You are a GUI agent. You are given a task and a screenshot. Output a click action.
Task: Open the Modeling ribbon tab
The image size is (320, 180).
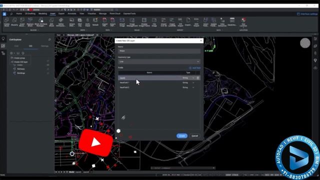coord(42,13)
